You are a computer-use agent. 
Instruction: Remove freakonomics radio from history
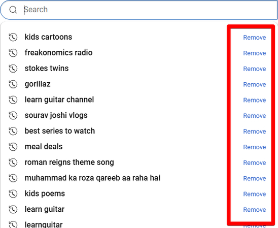255,53
